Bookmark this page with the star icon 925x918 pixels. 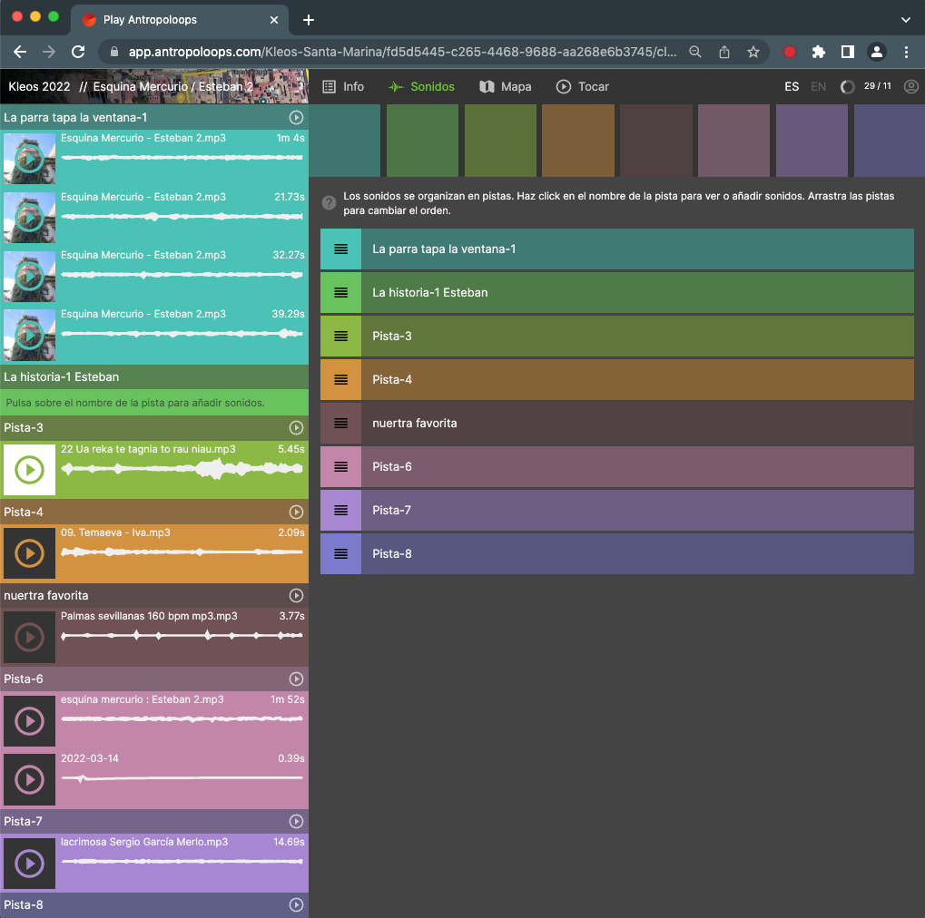click(x=753, y=52)
